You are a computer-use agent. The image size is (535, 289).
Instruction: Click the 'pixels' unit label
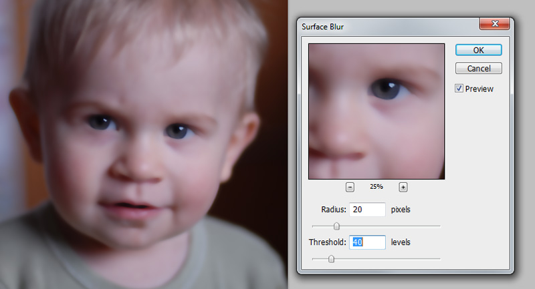point(401,210)
